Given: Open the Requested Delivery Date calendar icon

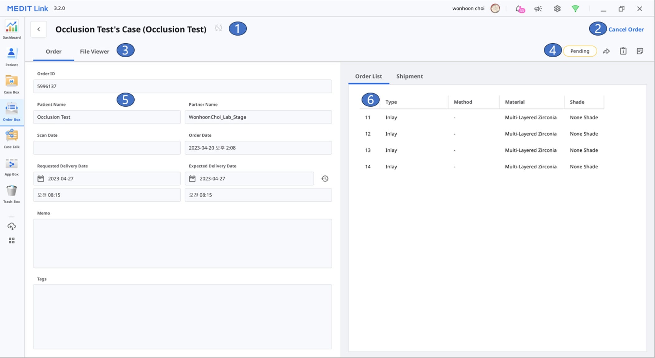Looking at the screenshot, I should point(41,179).
